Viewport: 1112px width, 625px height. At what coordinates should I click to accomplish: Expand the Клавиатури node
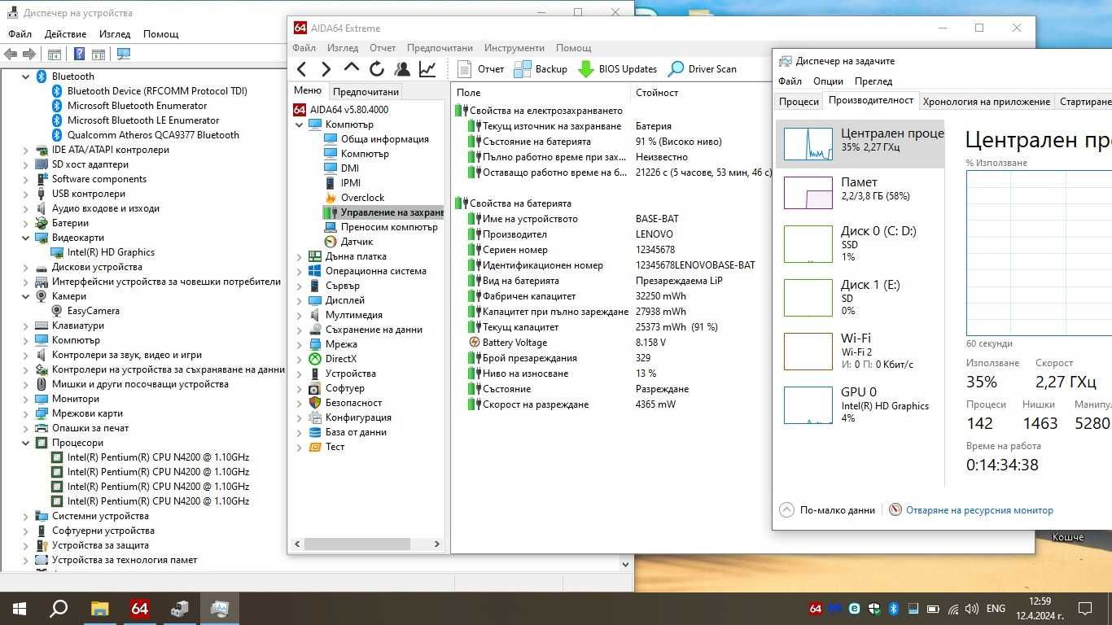25,326
